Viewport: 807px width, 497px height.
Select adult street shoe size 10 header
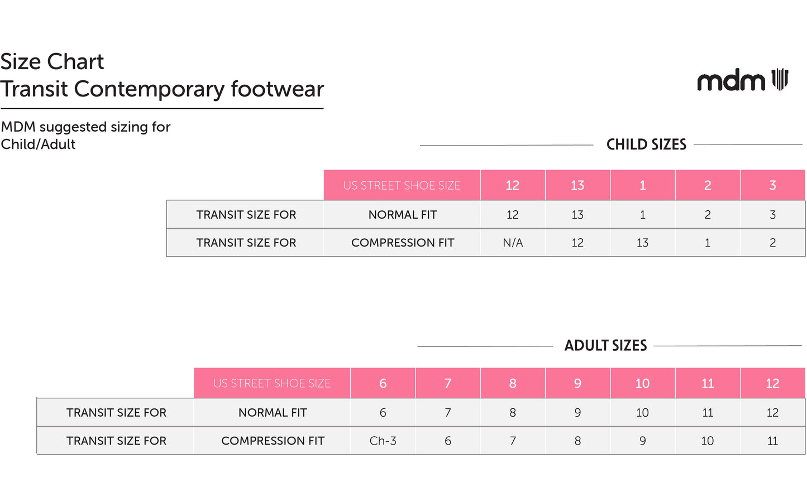point(642,383)
